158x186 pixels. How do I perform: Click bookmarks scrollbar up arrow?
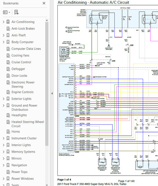click(47, 20)
